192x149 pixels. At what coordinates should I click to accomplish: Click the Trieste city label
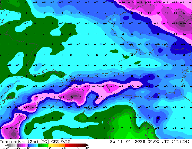(135, 117)
